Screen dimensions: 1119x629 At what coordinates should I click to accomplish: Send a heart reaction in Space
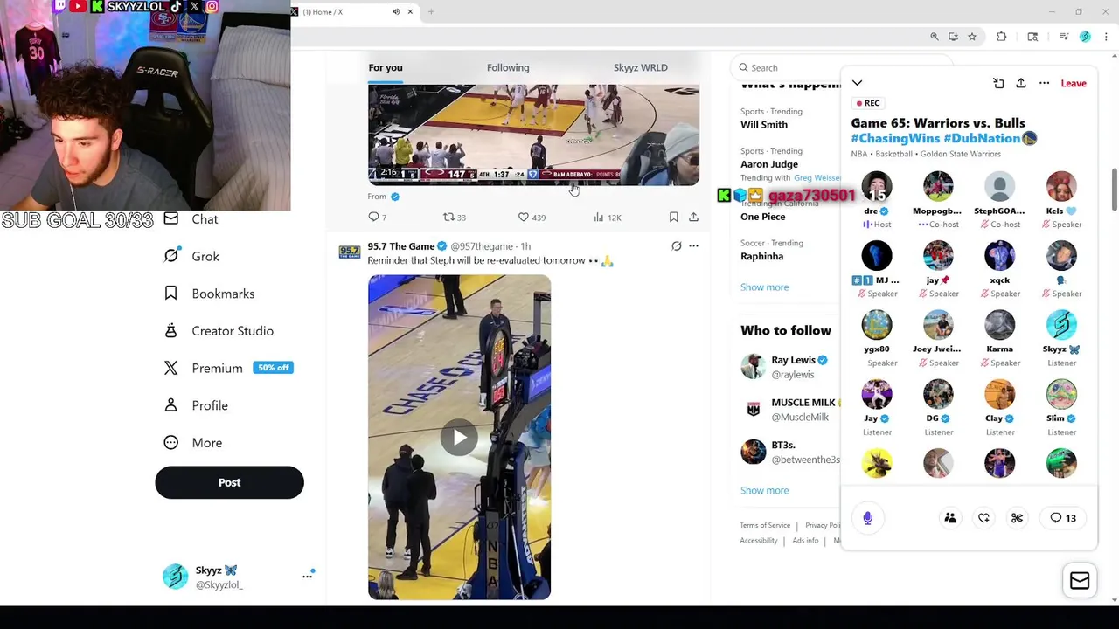(x=983, y=518)
